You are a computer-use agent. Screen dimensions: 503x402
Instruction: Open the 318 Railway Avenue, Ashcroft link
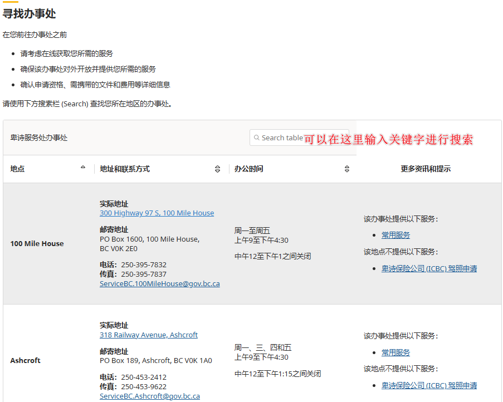pyautogui.click(x=149, y=335)
